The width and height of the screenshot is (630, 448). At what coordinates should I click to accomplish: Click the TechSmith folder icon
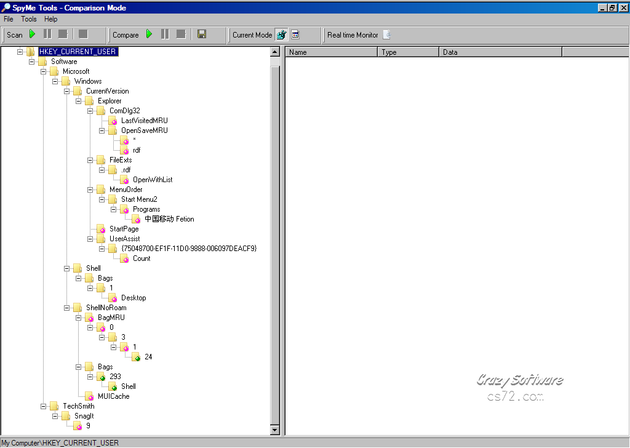54,406
